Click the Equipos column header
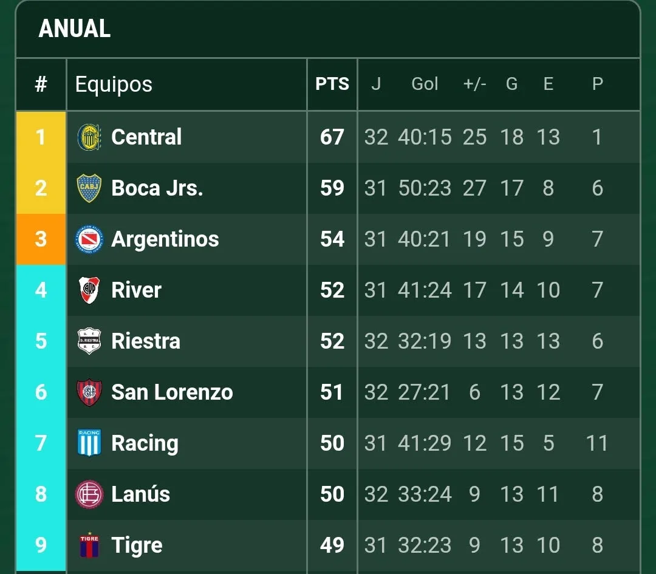 113,84
